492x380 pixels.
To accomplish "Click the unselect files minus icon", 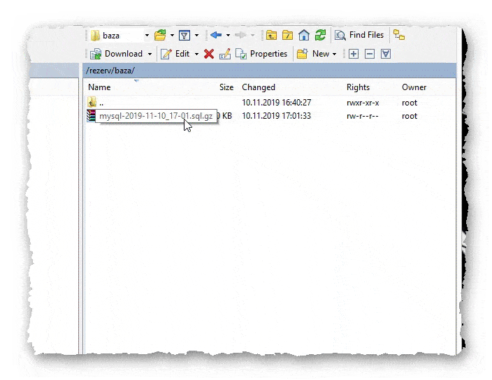I will coord(370,54).
